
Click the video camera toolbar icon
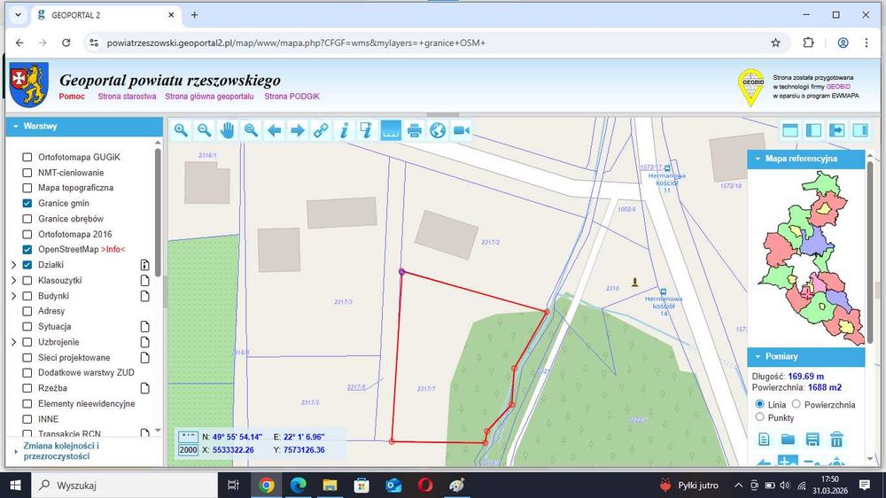461,130
